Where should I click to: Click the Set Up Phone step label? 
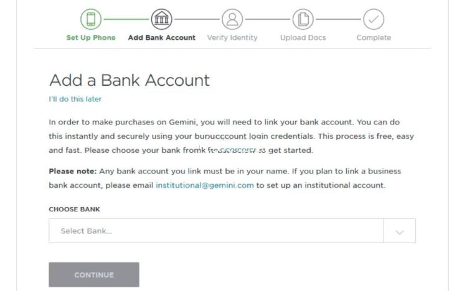coord(91,38)
